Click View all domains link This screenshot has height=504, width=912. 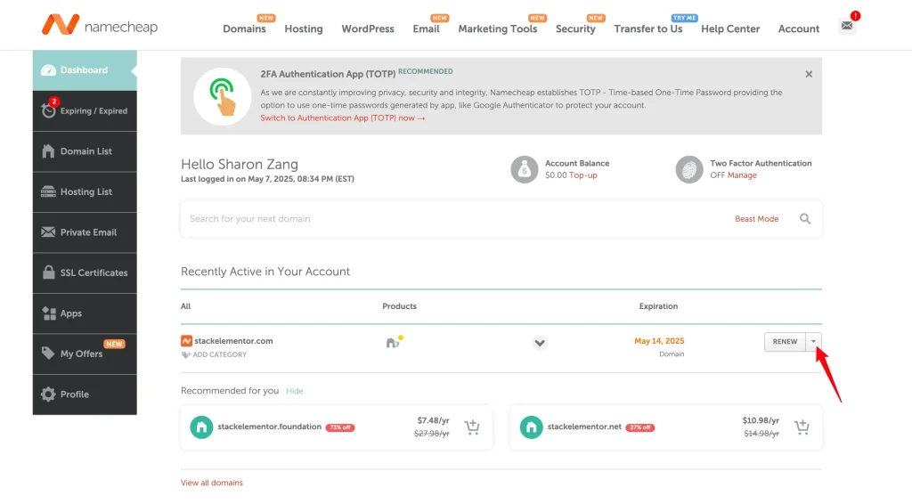(x=212, y=483)
